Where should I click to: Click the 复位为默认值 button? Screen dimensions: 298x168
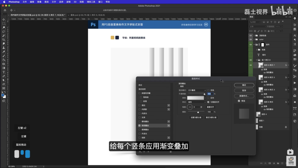pyautogui.click(x=211, y=118)
